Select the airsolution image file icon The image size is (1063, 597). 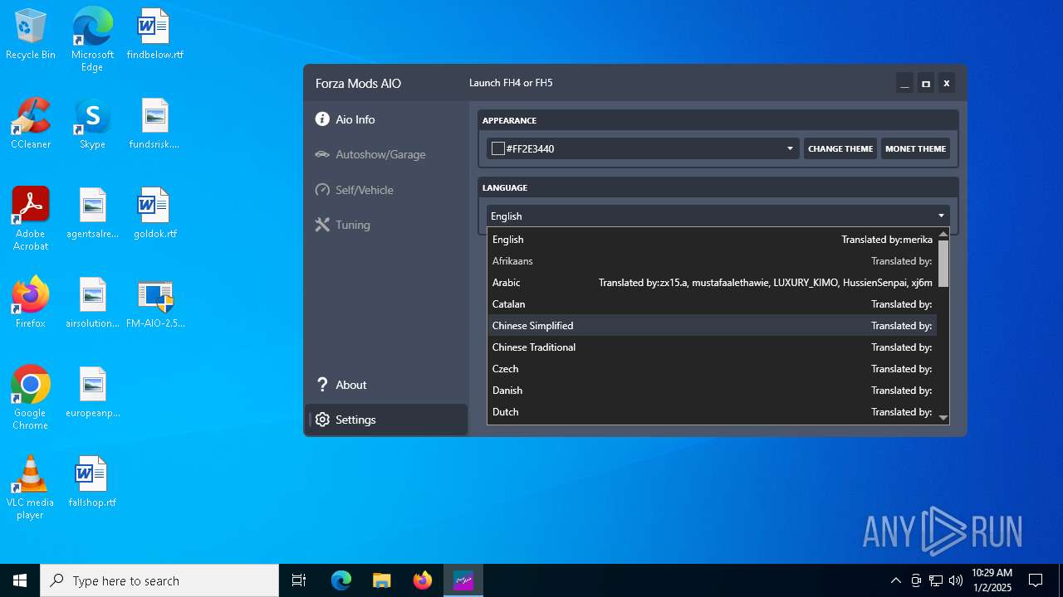(92, 303)
